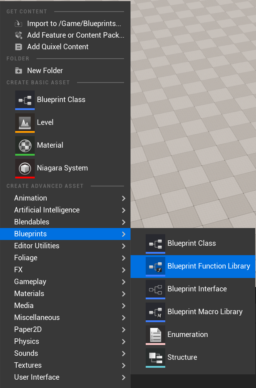The image size is (256, 388).
Task: Open the Editor Utilities category
Action: coord(65,246)
